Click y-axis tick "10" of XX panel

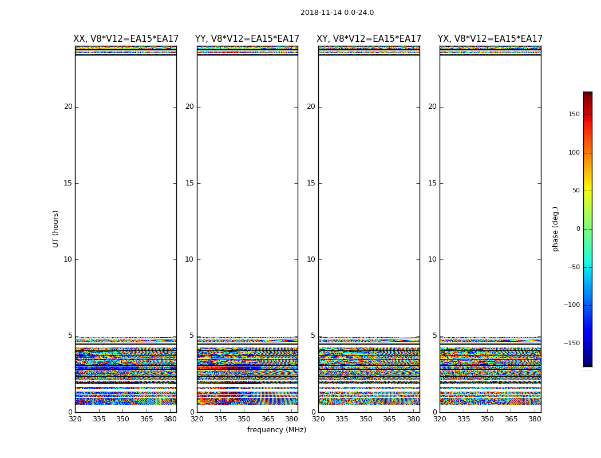click(68, 259)
